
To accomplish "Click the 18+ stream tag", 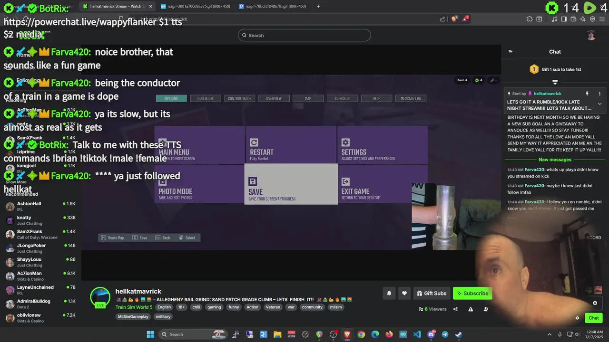I will (181, 307).
